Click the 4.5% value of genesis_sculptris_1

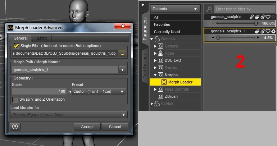pyautogui.click(x=268, y=38)
